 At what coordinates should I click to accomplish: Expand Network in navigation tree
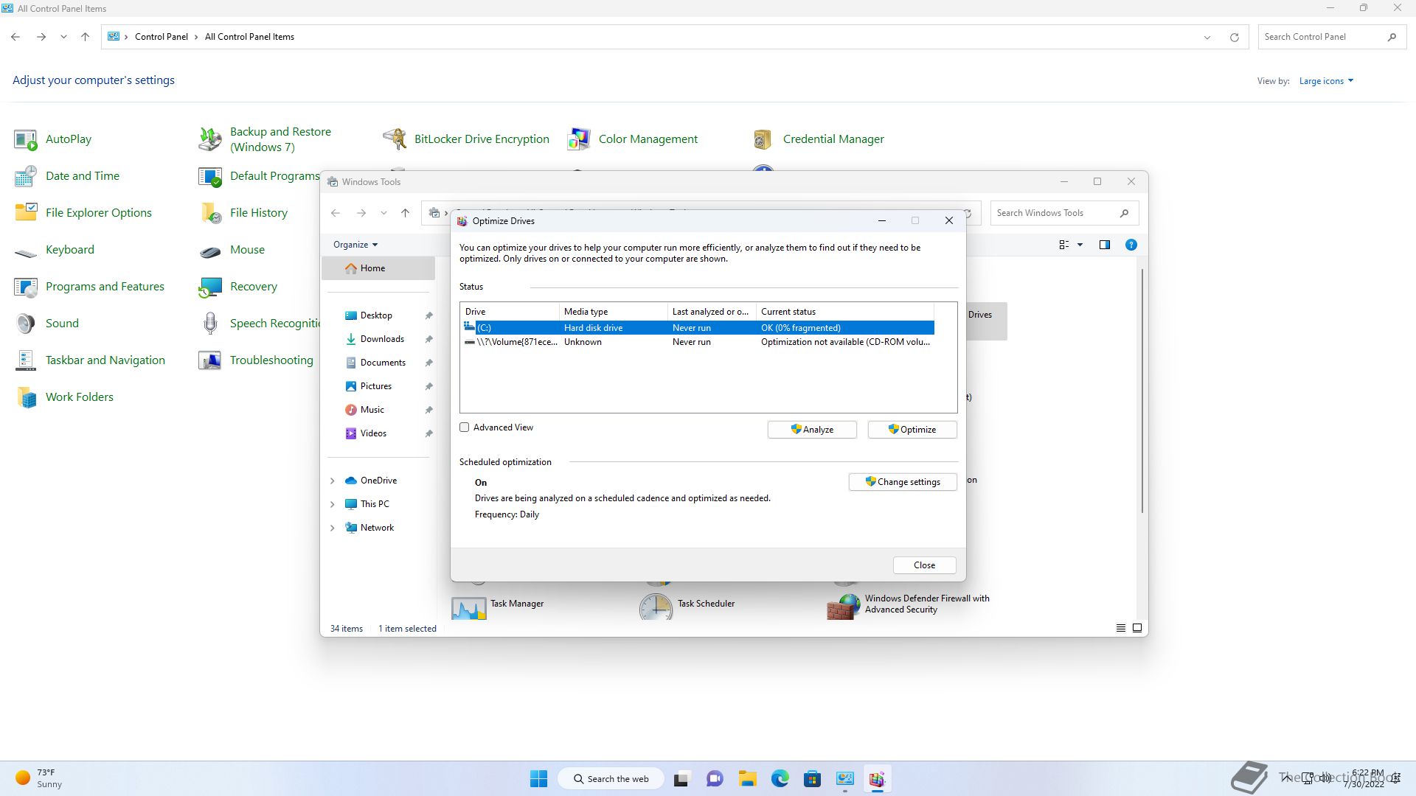coord(332,528)
